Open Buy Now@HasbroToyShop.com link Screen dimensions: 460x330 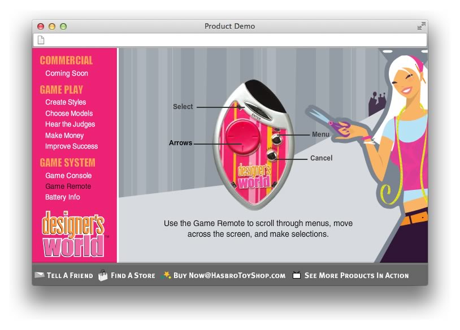tap(229, 275)
